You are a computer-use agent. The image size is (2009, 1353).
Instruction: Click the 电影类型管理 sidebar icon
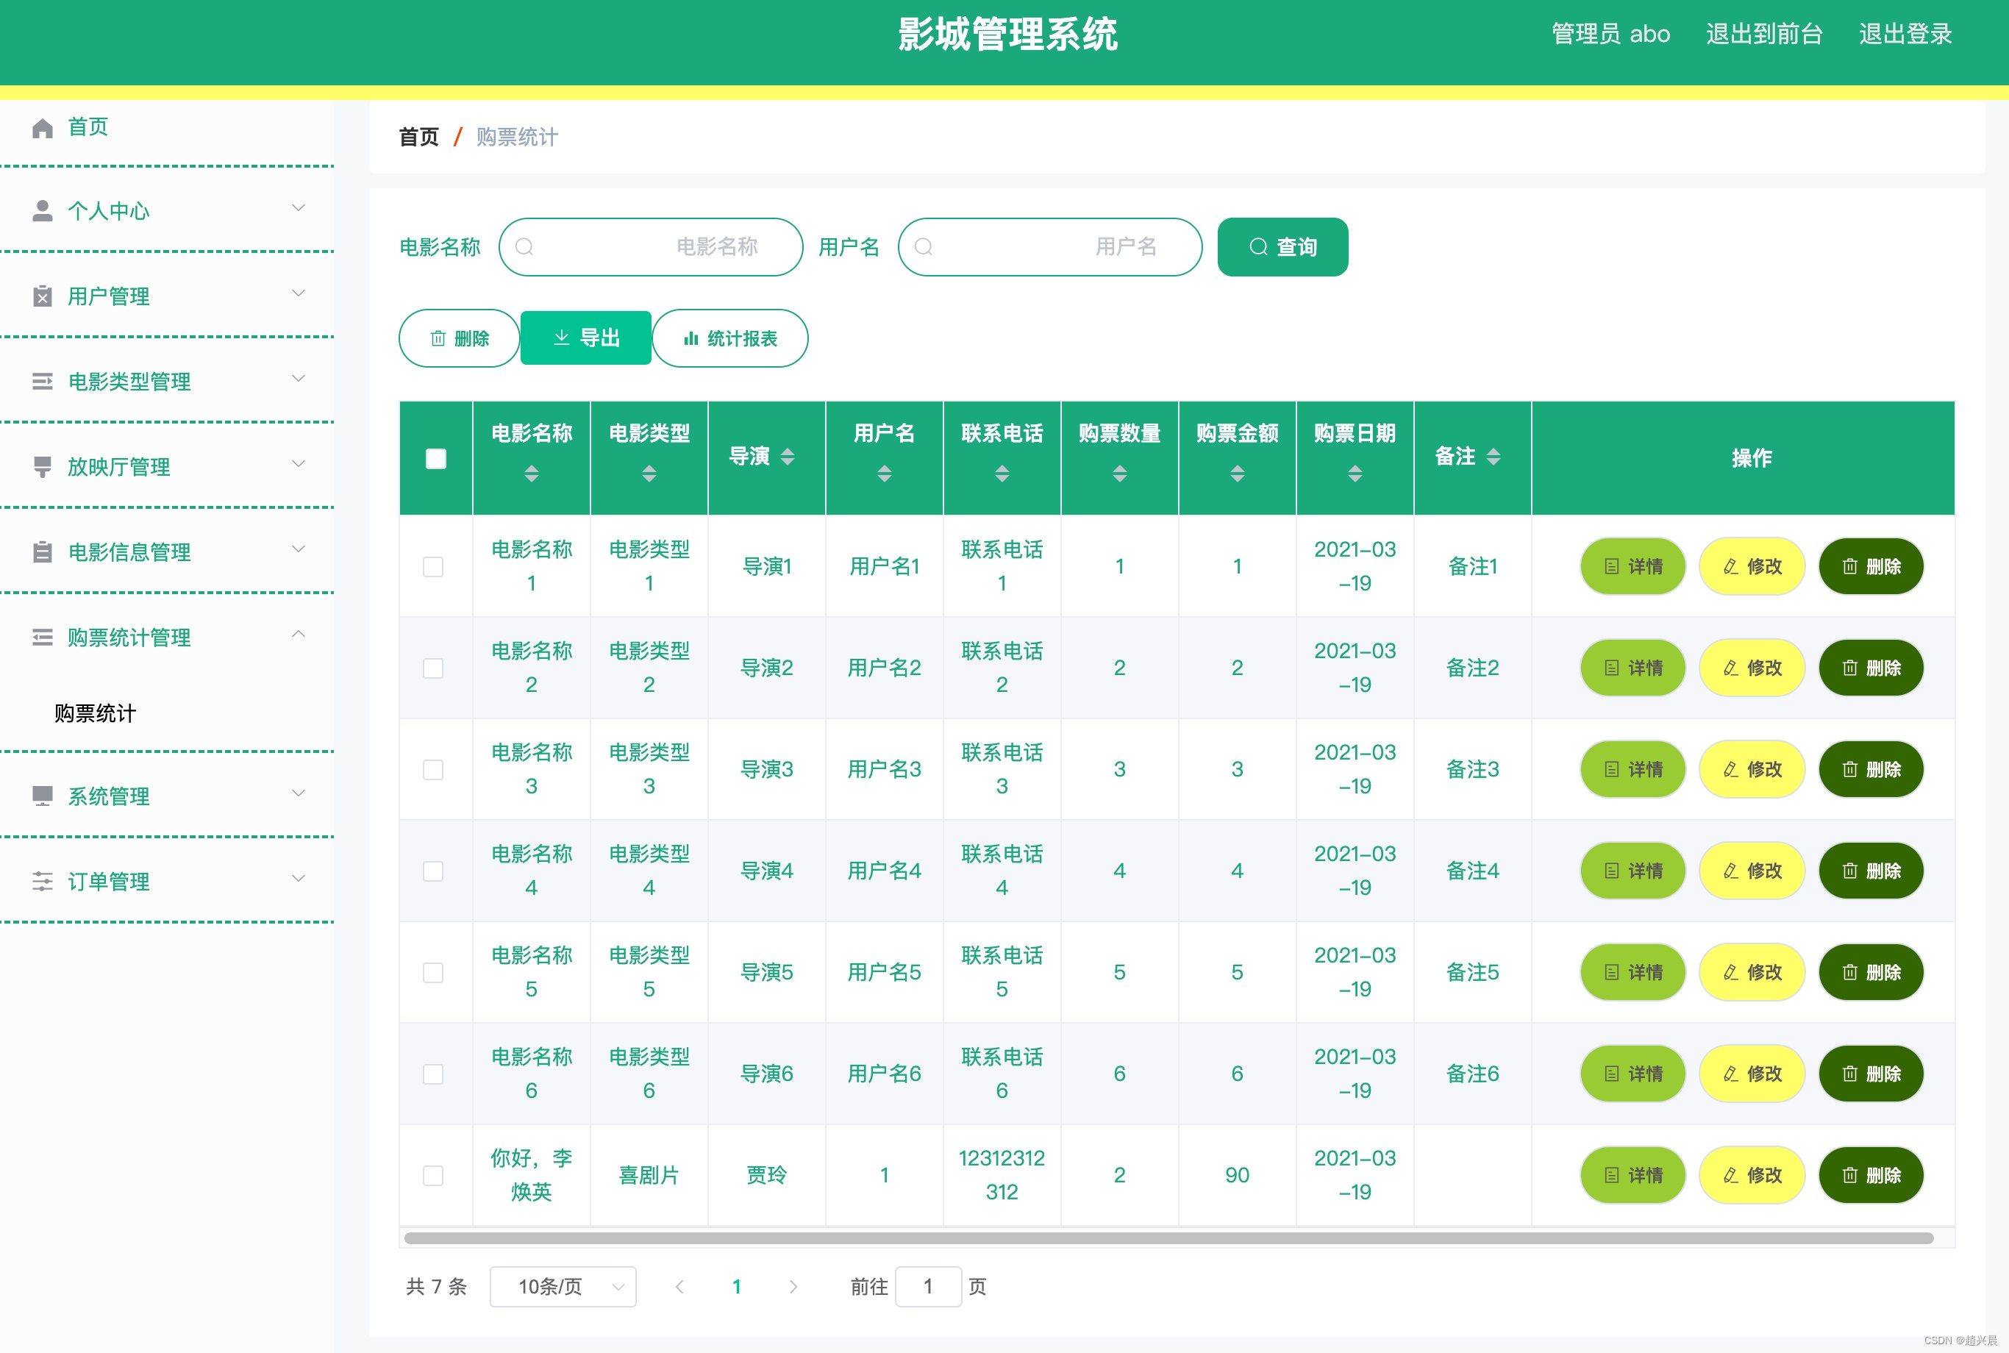coord(43,382)
